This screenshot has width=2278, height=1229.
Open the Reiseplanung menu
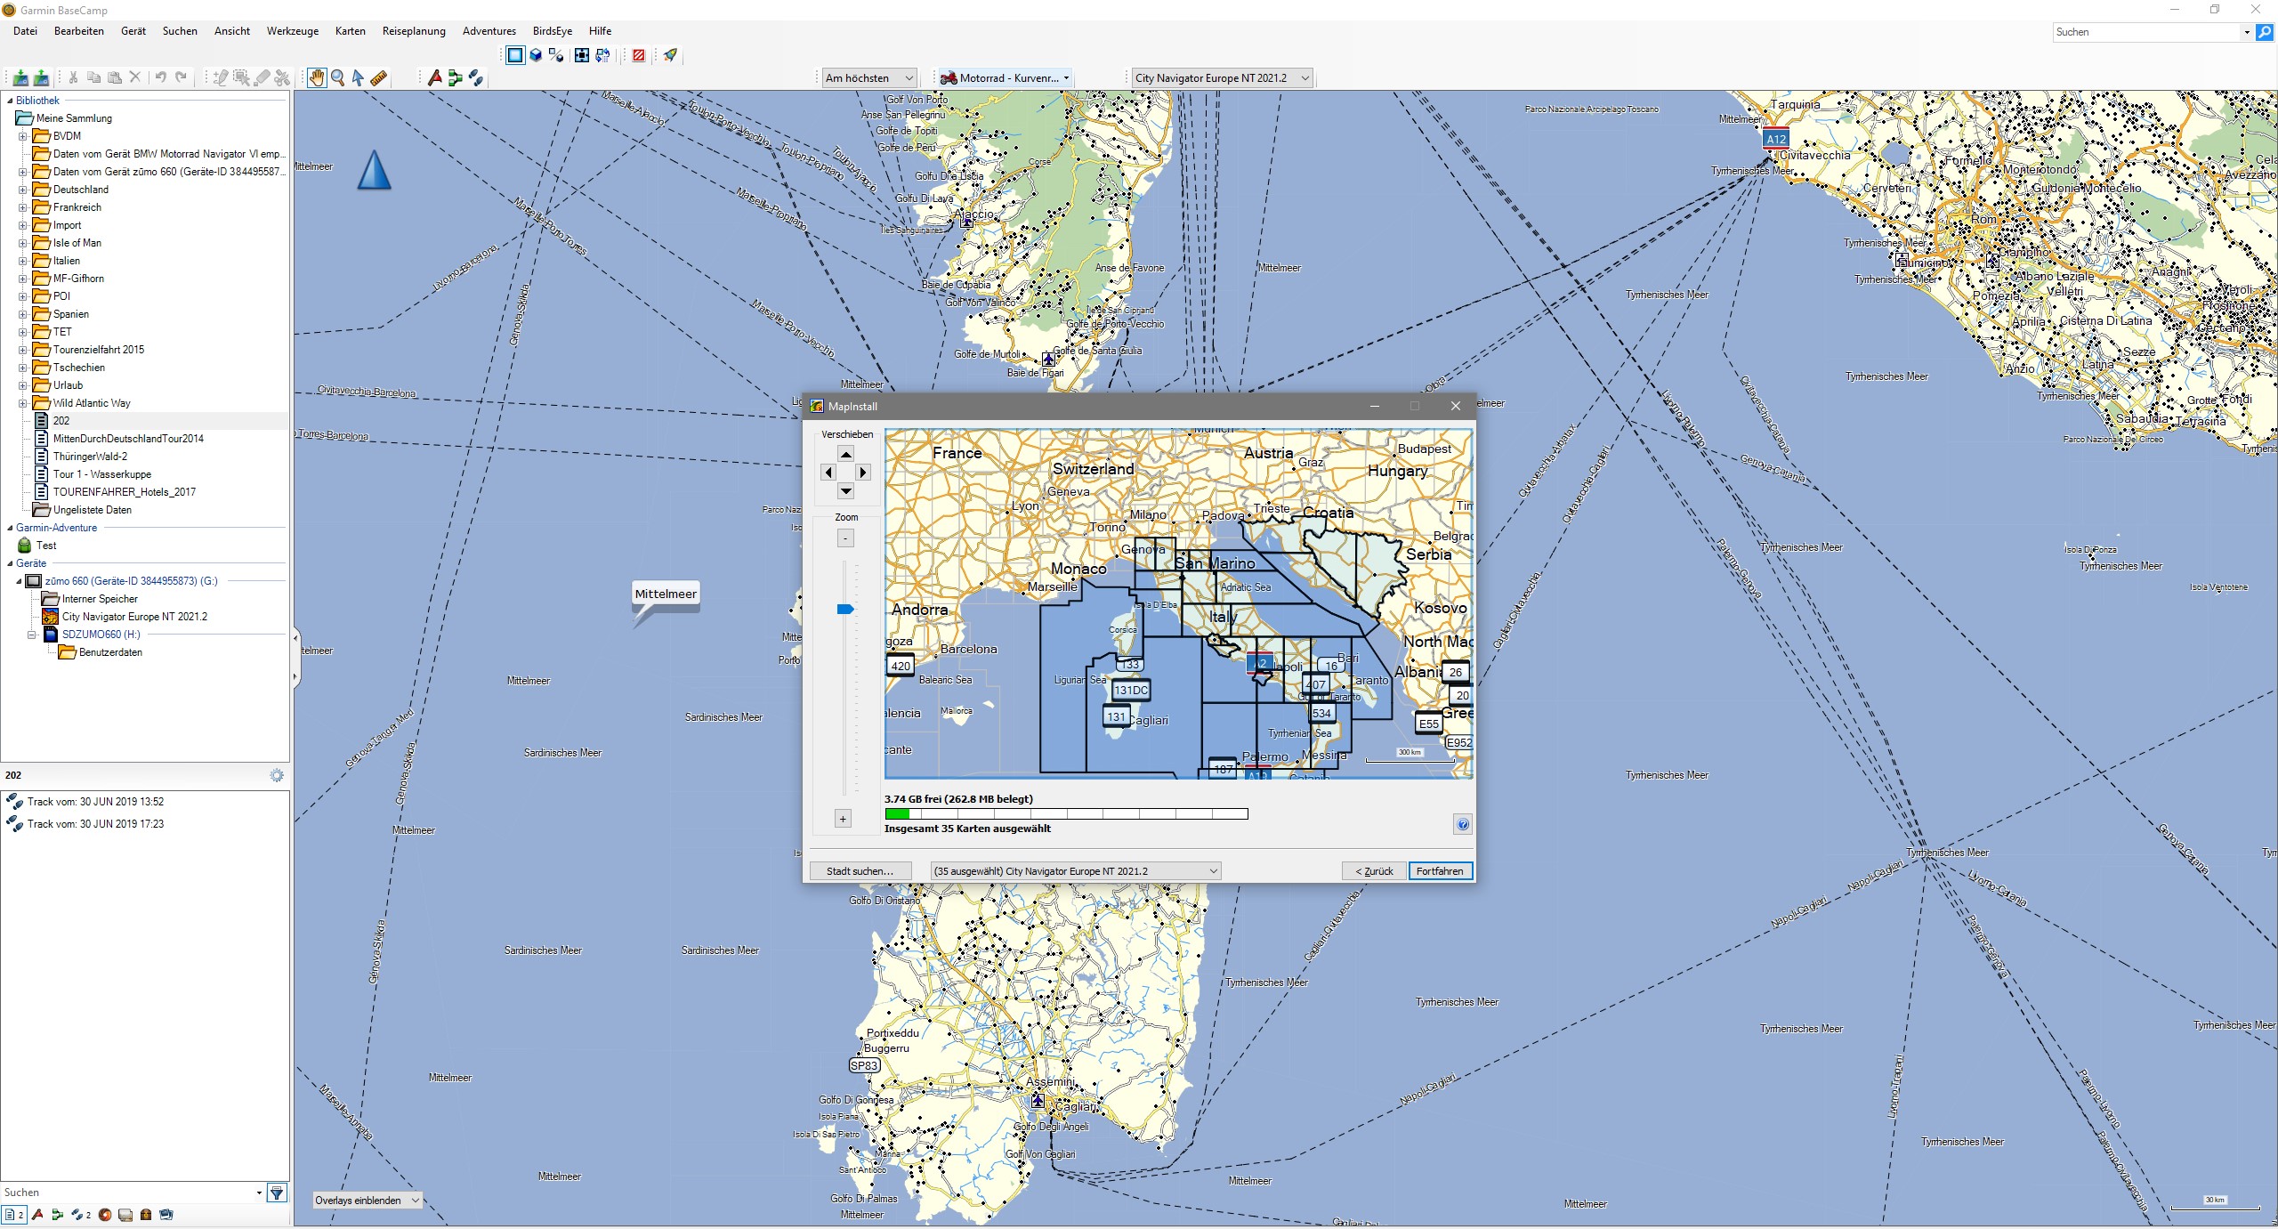414,31
